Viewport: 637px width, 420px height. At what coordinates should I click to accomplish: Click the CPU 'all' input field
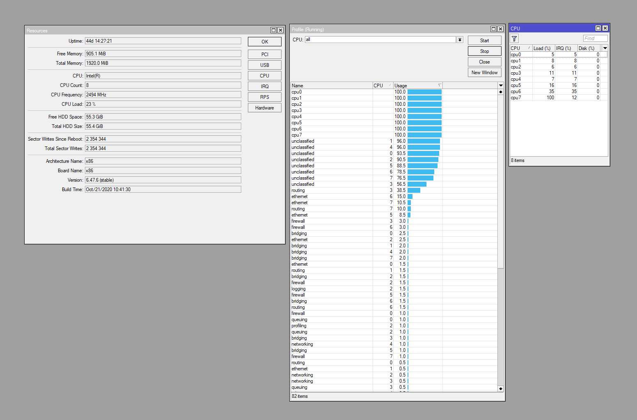(x=380, y=40)
